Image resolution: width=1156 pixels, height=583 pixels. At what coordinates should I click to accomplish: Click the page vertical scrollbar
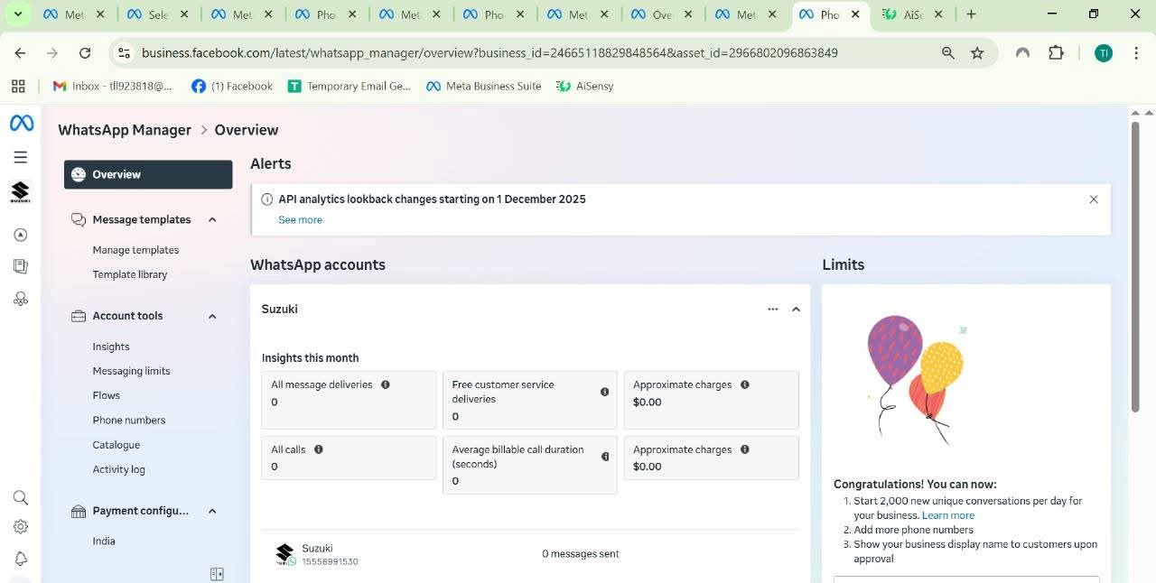(1135, 266)
